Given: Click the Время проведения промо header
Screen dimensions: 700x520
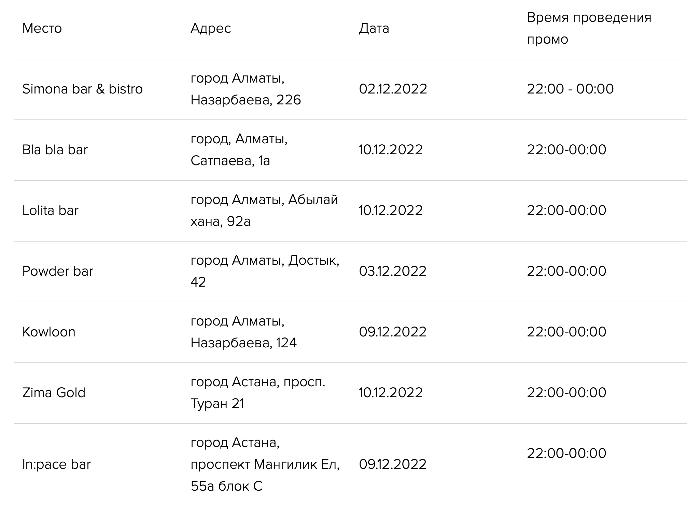Looking at the screenshot, I should (x=589, y=28).
